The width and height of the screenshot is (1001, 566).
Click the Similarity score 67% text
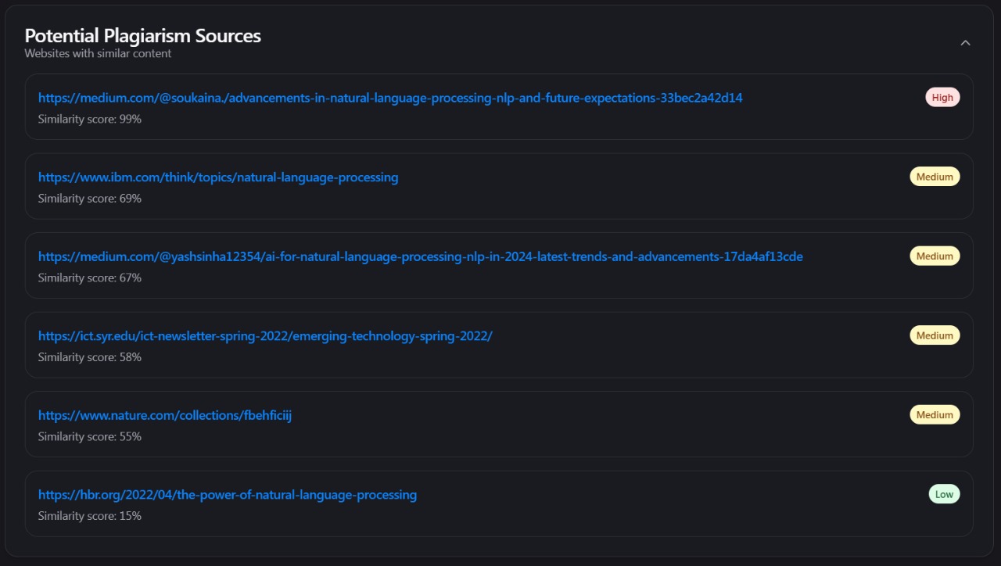click(90, 278)
